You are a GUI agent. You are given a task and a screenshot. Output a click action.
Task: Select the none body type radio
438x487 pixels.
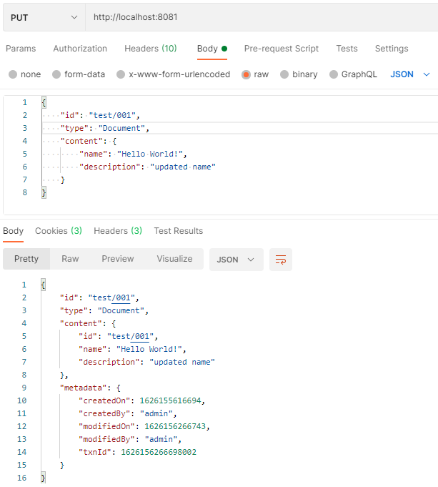coord(13,74)
